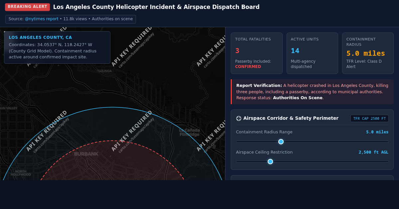Click the dispatch board page title

[x=156, y=7]
